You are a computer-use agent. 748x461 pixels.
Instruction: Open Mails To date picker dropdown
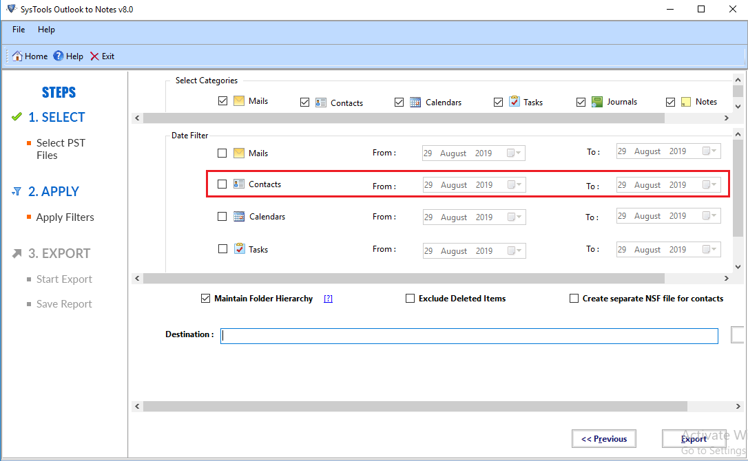pyautogui.click(x=709, y=151)
